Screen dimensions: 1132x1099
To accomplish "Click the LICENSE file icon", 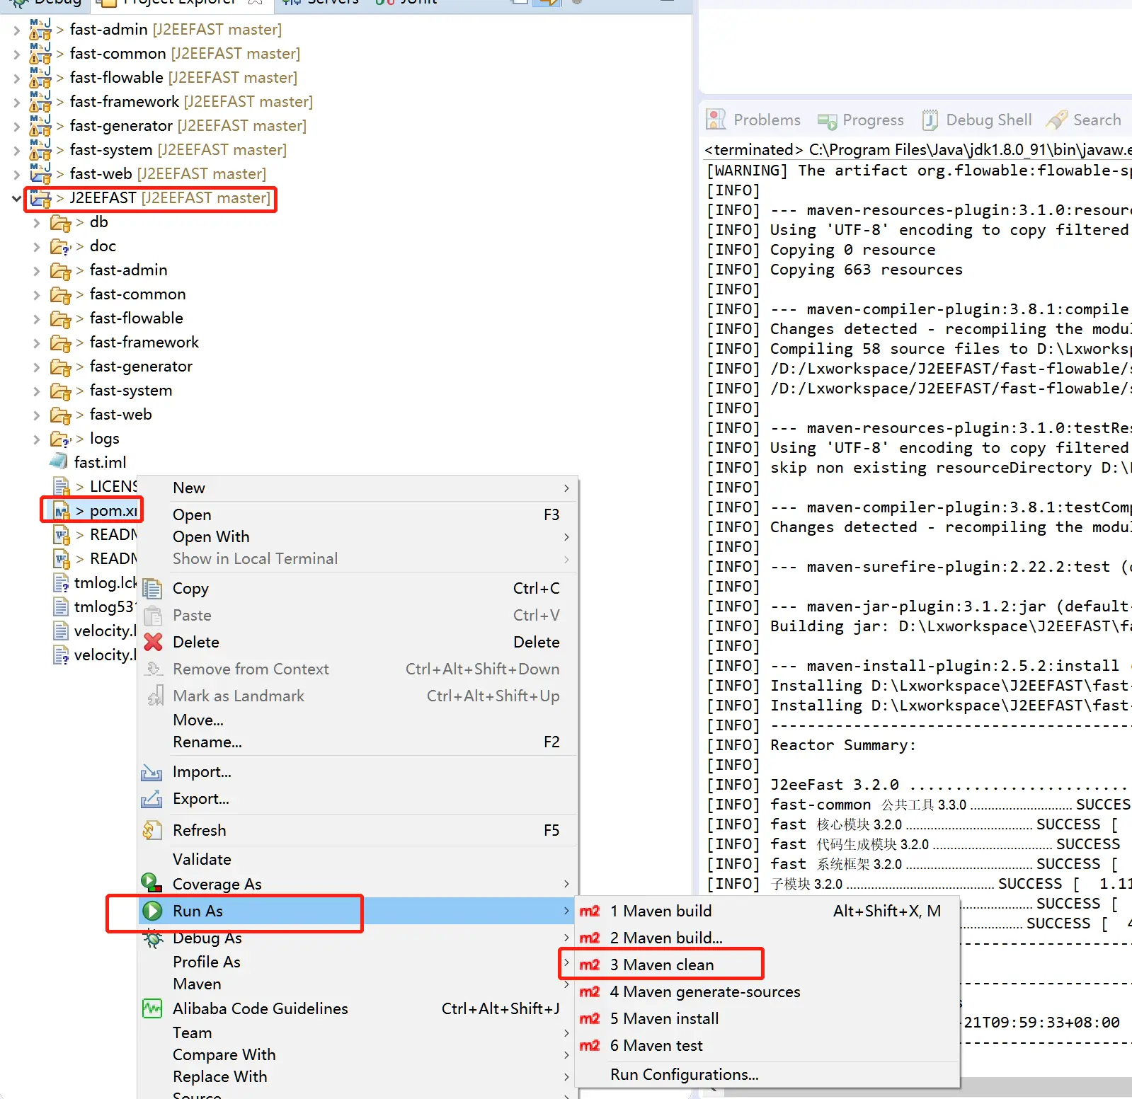I will [x=62, y=487].
